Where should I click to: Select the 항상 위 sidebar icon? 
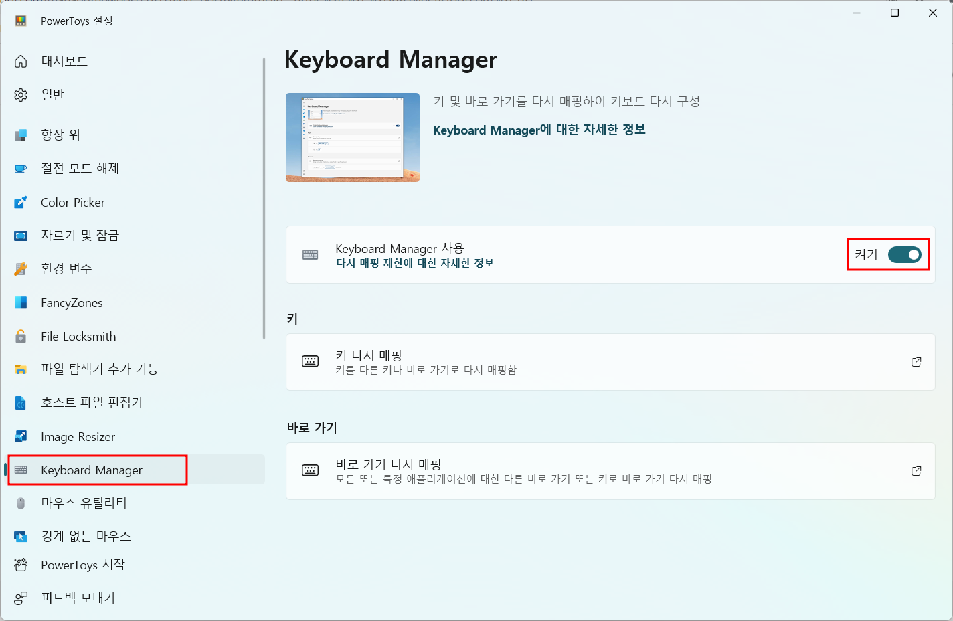[21, 135]
